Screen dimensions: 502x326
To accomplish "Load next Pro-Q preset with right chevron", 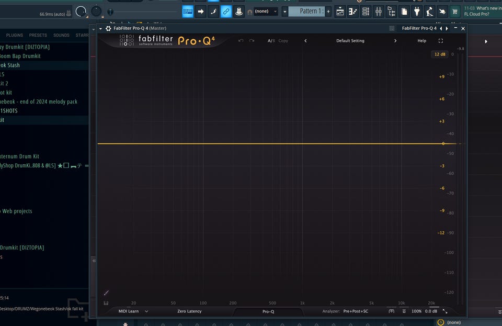I will 395,41.
